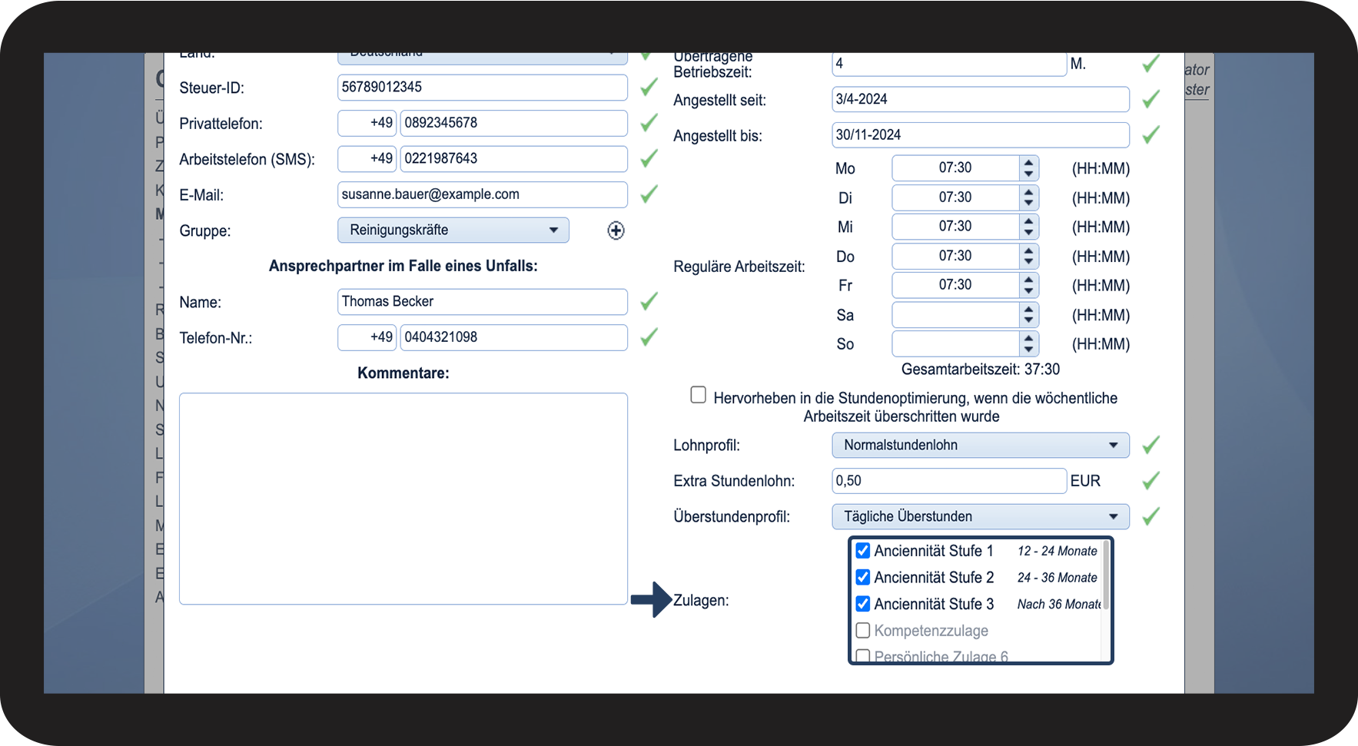Open the Überstundenprofil dropdown
This screenshot has width=1358, height=746.
980,516
